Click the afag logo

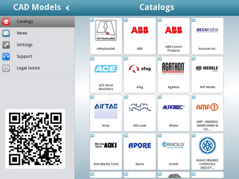[140, 69]
